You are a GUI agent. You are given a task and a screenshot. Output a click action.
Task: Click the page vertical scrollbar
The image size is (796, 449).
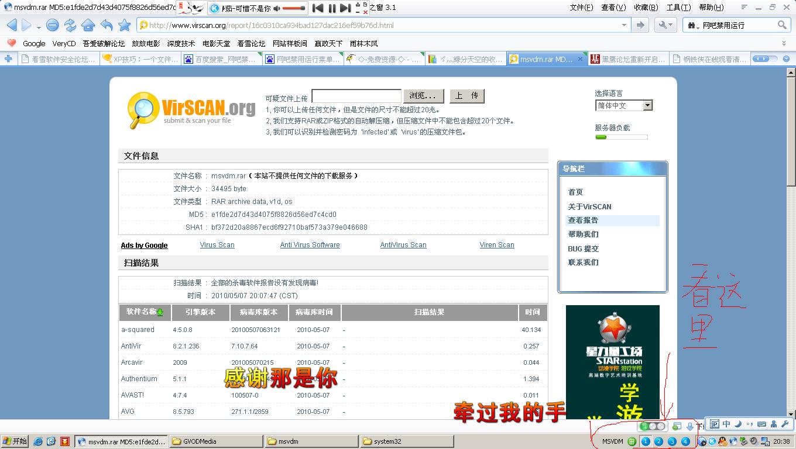[791, 243]
